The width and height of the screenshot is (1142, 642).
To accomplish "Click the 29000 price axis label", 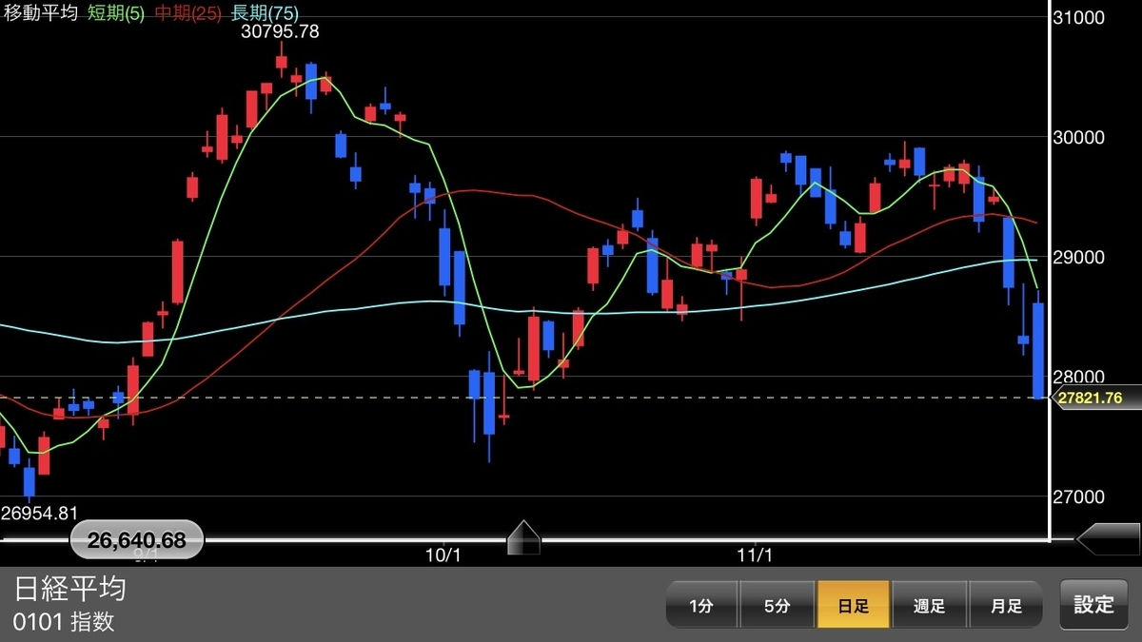I will 1080,257.
